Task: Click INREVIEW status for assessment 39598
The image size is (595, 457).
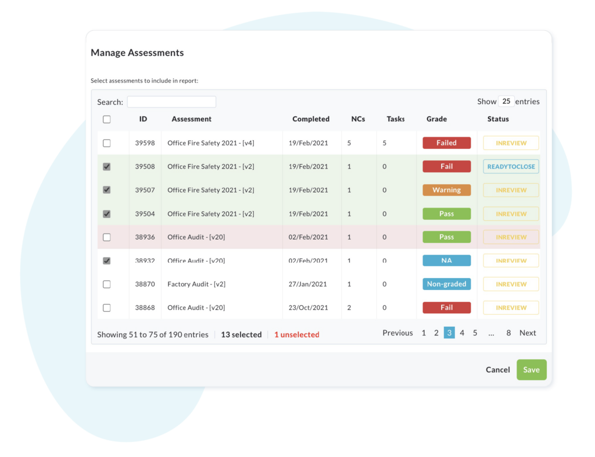Action: point(511,143)
